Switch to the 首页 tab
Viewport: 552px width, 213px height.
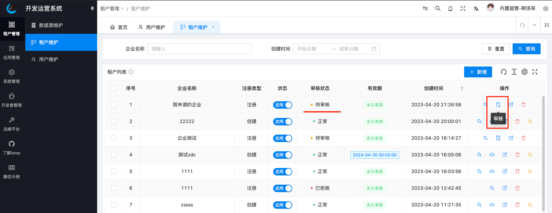click(119, 27)
